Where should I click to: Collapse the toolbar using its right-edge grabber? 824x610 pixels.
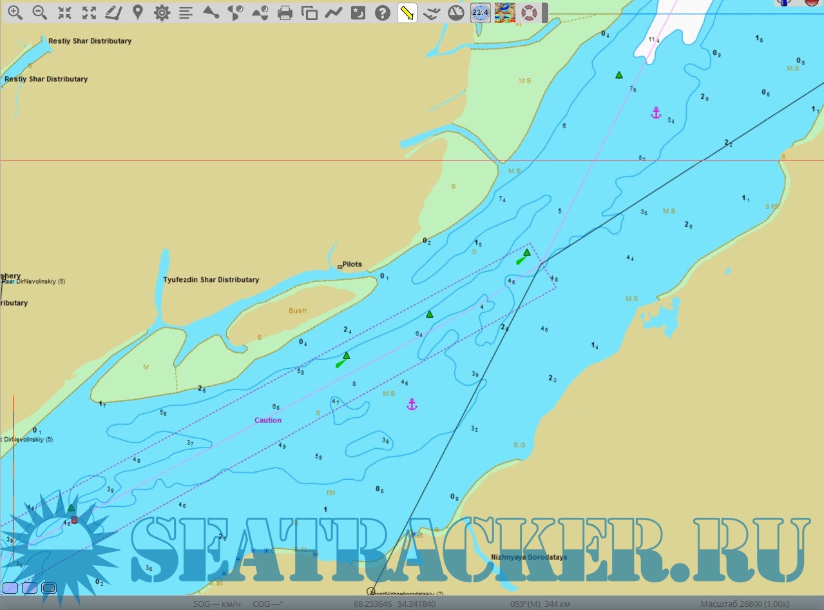pyautogui.click(x=545, y=13)
